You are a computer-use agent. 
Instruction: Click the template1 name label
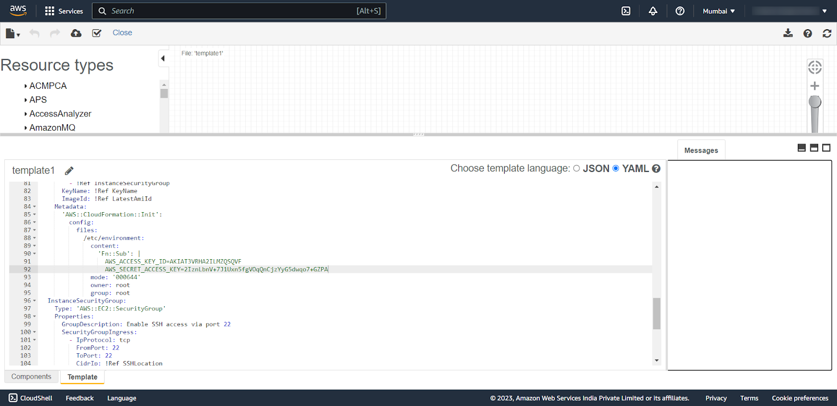33,171
